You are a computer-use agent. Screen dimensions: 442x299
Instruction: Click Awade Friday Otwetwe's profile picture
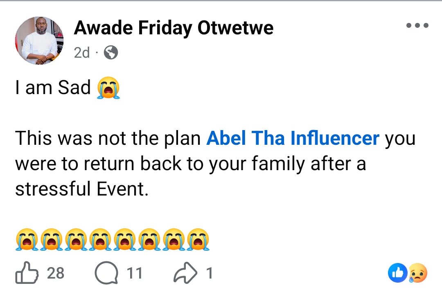[x=39, y=40]
